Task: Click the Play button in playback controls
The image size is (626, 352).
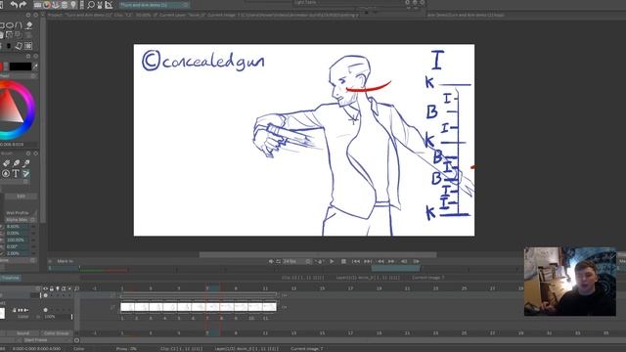Action: pyautogui.click(x=332, y=261)
